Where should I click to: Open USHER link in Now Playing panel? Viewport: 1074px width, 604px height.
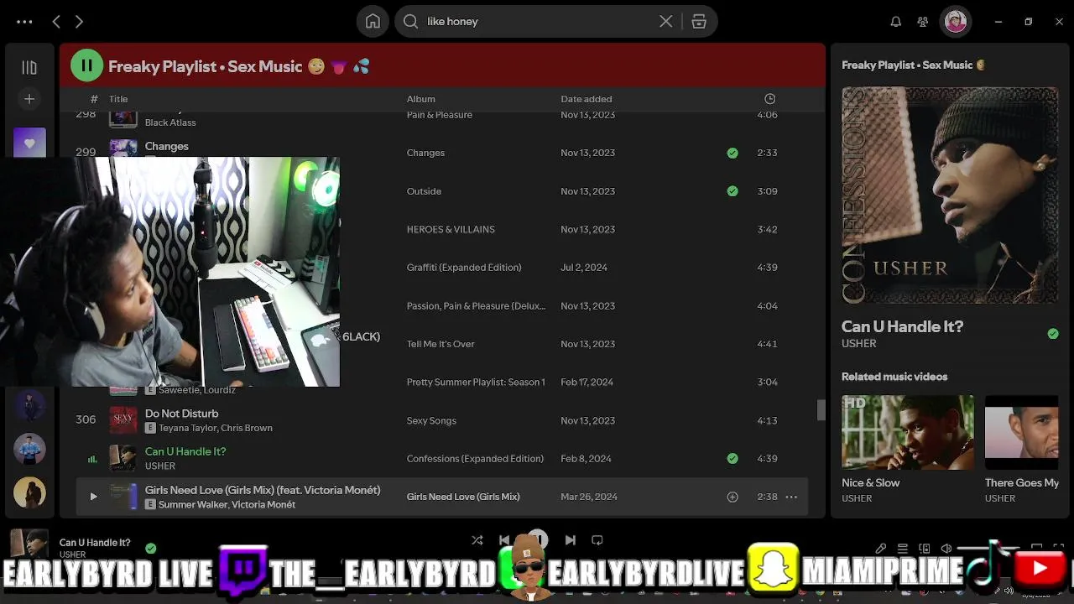coord(859,343)
